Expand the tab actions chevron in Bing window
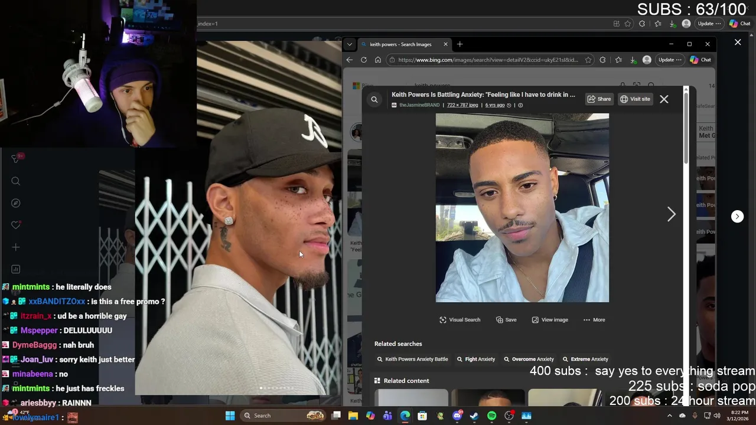The width and height of the screenshot is (756, 425). 350,44
